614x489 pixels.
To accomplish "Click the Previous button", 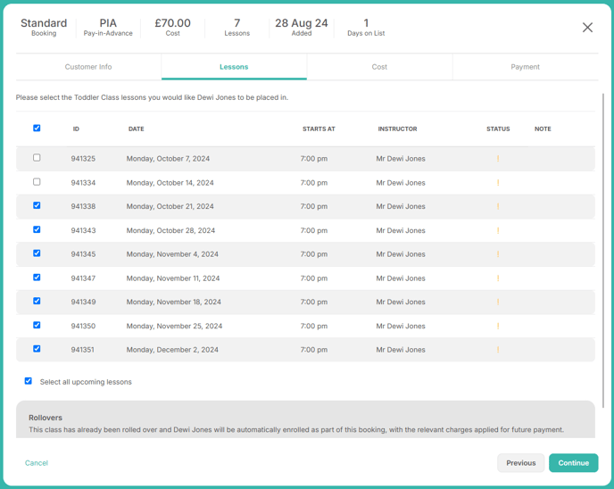I will (x=521, y=463).
